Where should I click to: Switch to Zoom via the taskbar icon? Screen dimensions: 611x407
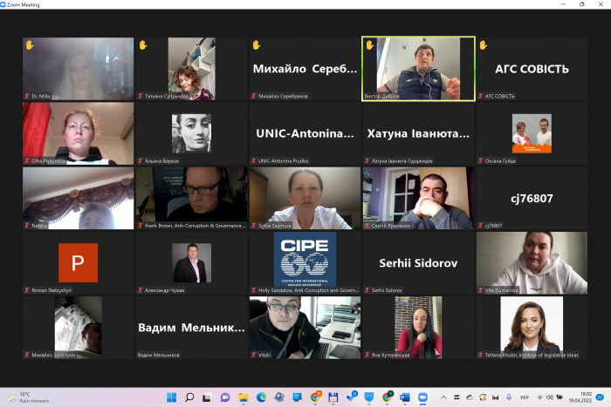423,397
